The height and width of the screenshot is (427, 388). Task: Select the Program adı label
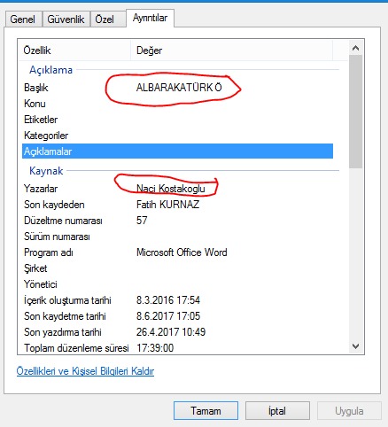[49, 252]
